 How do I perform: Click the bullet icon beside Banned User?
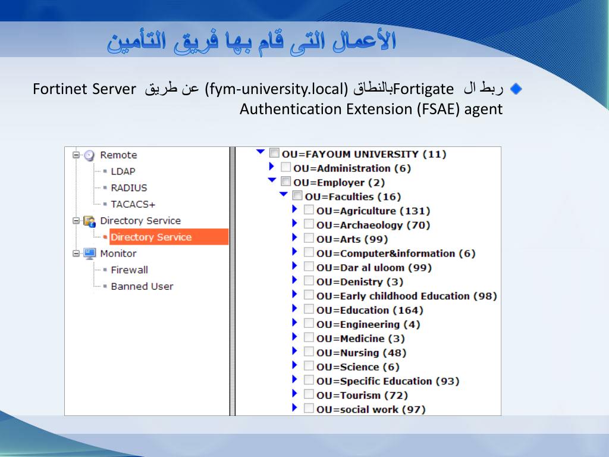point(105,286)
